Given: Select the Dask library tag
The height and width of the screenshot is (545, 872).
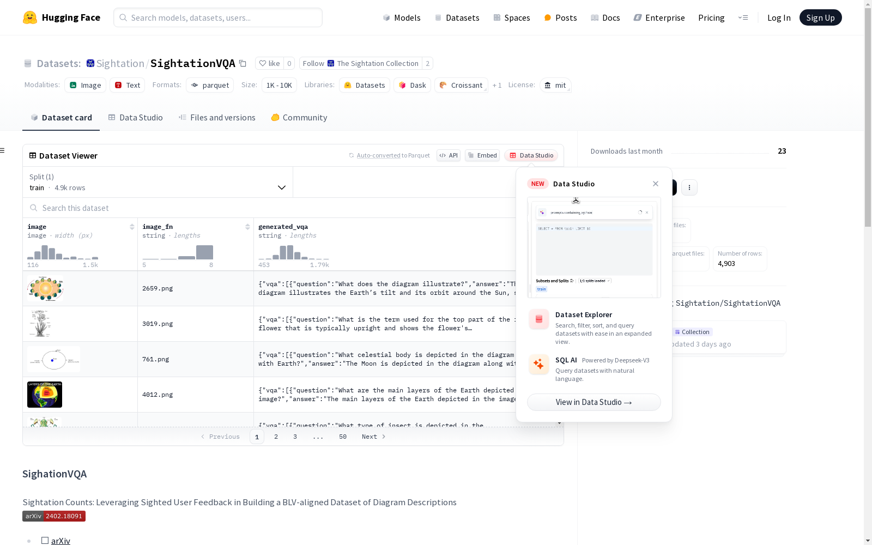Looking at the screenshot, I should click(x=413, y=85).
